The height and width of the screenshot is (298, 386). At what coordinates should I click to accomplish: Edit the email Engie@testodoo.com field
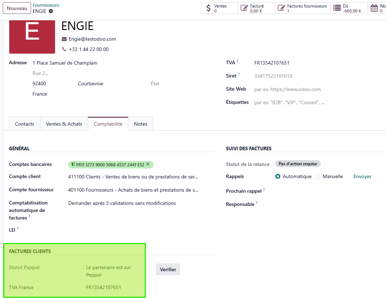coord(92,39)
